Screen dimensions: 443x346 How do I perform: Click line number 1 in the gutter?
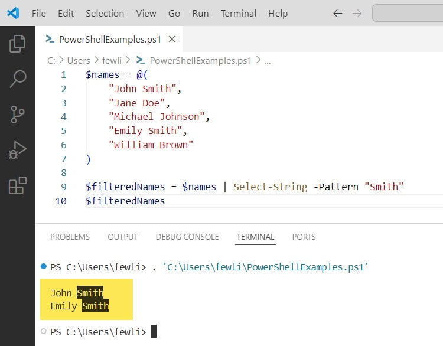[64, 74]
